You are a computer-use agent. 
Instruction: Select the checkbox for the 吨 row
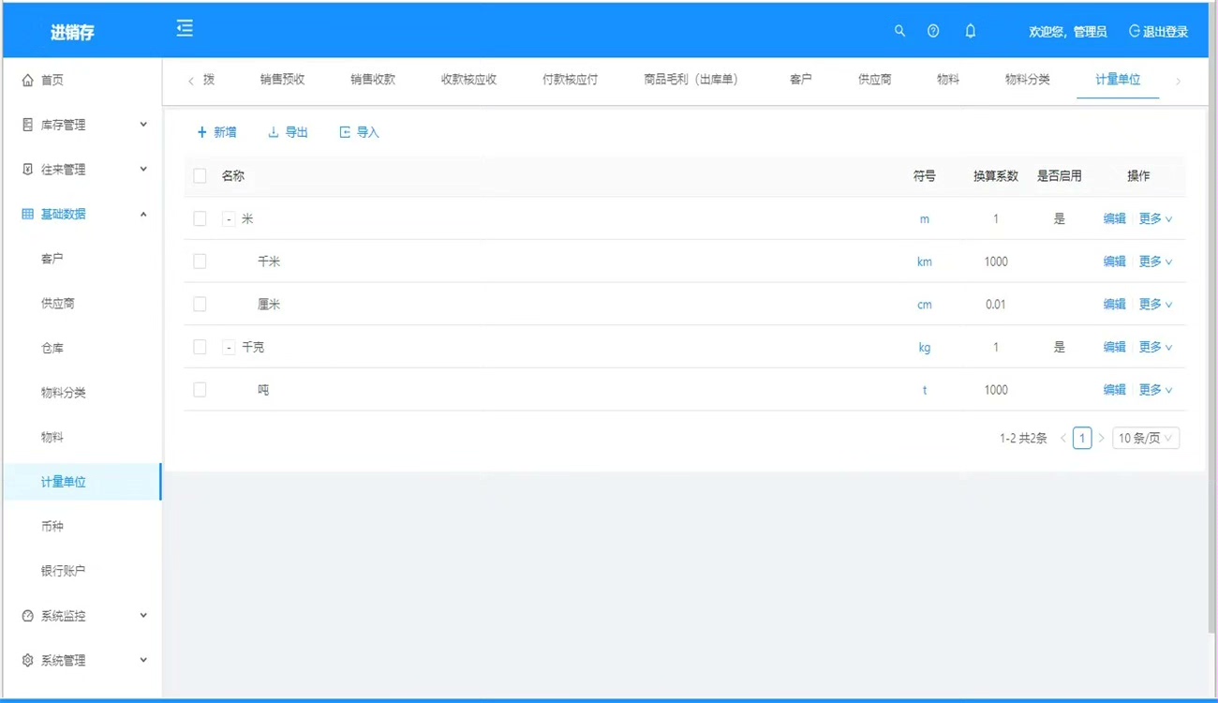(200, 390)
